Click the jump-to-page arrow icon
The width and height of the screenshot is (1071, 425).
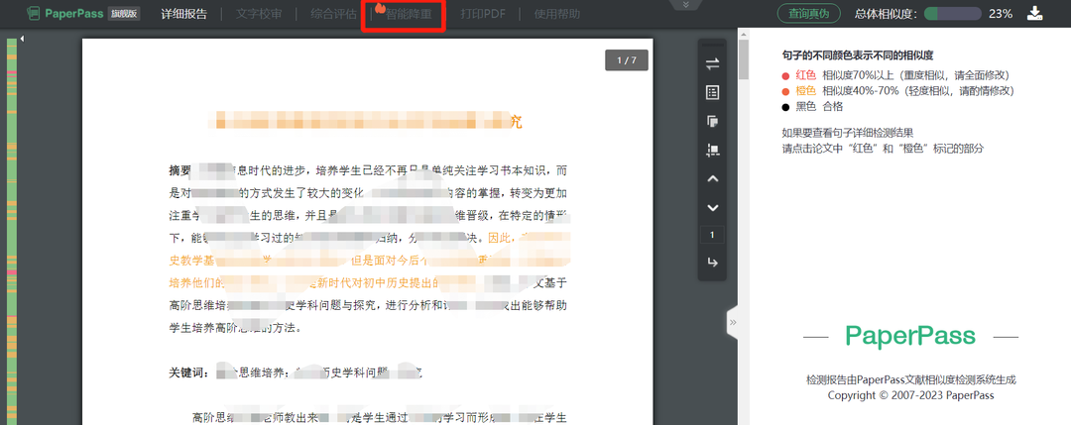pyautogui.click(x=712, y=263)
